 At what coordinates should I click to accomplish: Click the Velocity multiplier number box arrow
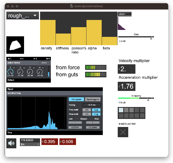(119, 69)
